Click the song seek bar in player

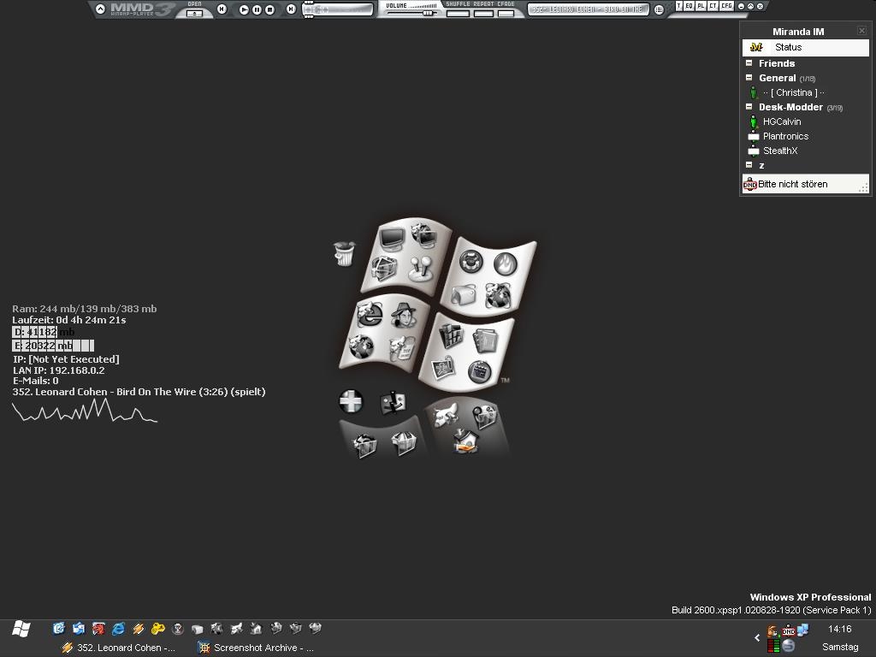click(x=338, y=9)
